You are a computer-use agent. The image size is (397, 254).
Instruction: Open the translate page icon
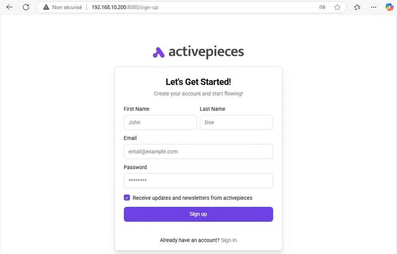(x=323, y=7)
